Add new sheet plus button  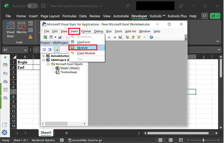click(x=66, y=133)
